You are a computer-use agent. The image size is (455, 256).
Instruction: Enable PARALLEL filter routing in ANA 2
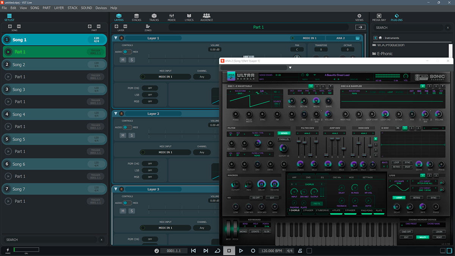(284, 139)
